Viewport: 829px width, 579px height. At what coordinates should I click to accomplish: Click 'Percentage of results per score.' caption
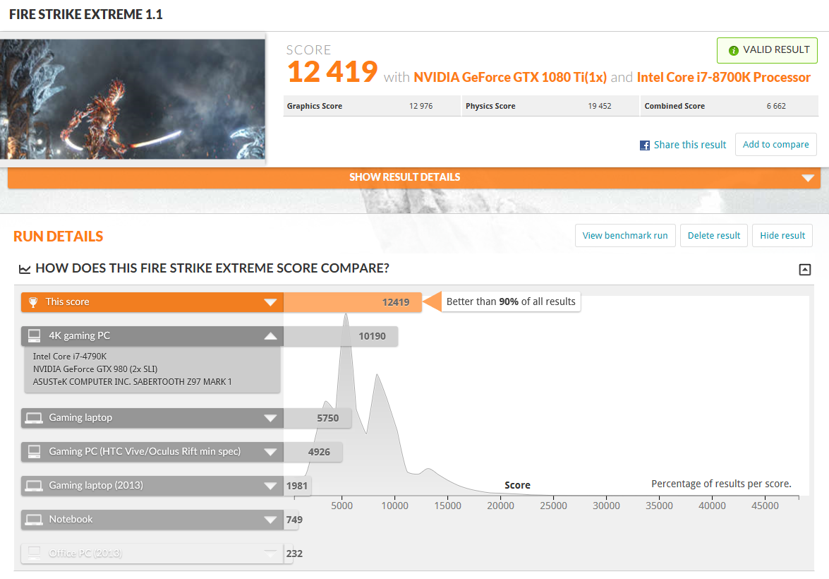click(x=721, y=484)
